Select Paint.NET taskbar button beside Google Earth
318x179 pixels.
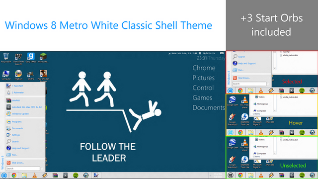[x=96, y=175]
